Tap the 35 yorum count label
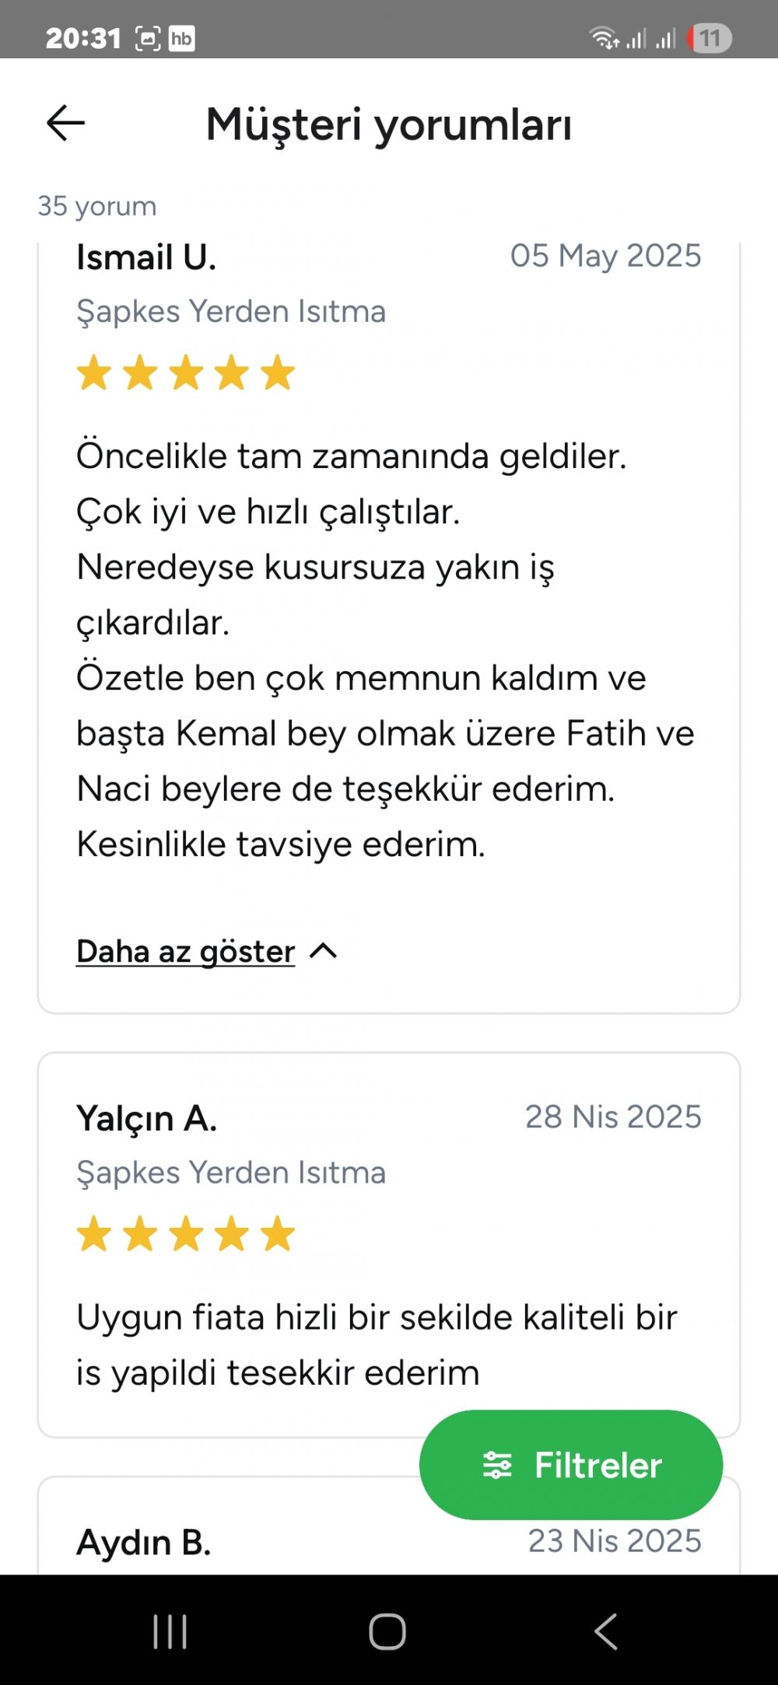The height and width of the screenshot is (1685, 778). (97, 206)
